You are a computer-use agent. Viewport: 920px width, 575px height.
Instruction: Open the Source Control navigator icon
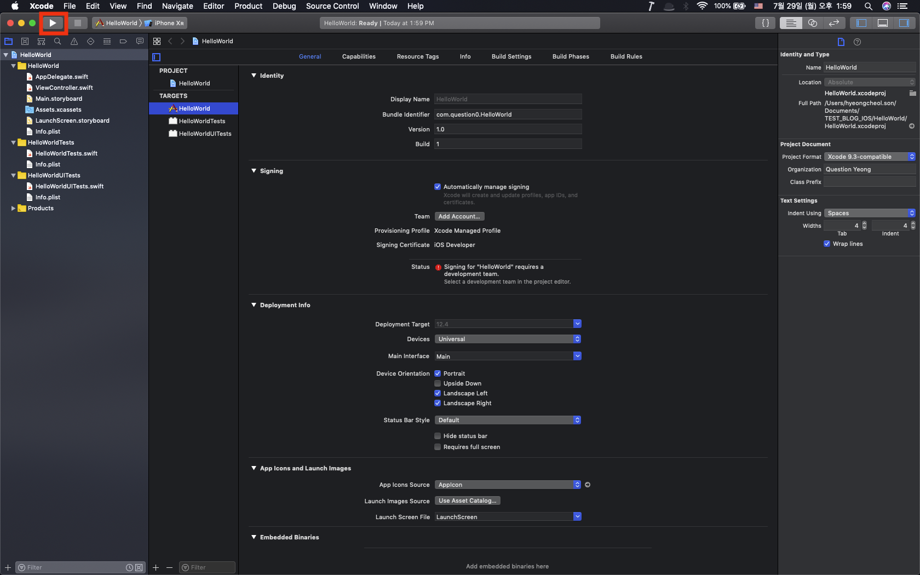(25, 41)
